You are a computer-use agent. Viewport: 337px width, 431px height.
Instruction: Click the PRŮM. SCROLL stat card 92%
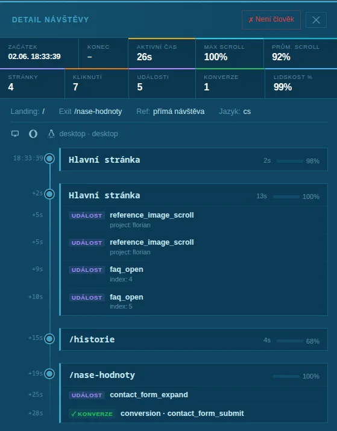click(300, 53)
